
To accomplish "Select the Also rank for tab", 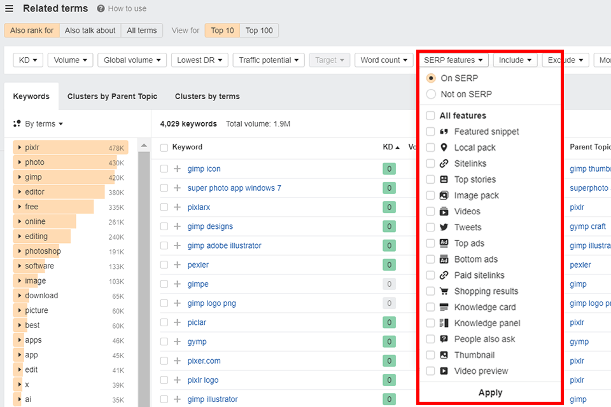I will pos(32,31).
